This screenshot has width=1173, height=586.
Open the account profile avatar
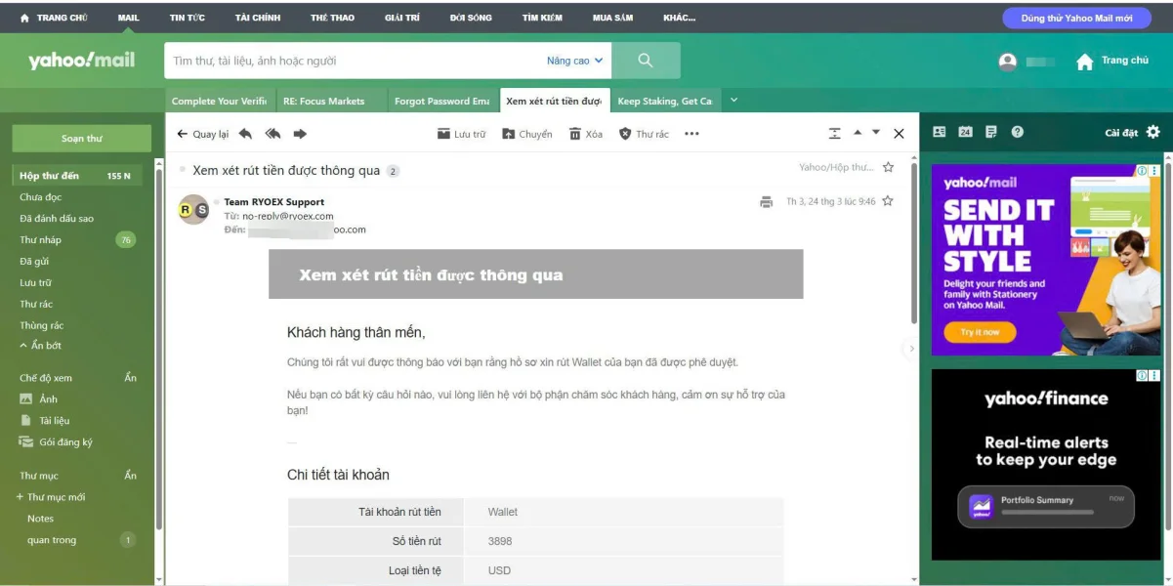pos(1008,62)
